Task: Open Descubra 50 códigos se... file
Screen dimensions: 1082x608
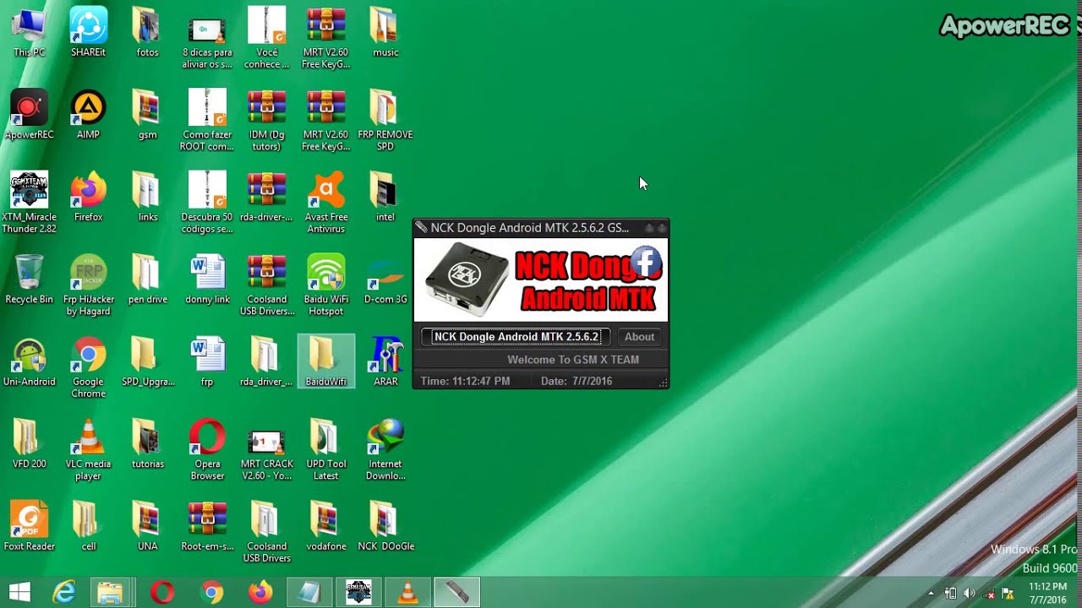Action: 207,203
